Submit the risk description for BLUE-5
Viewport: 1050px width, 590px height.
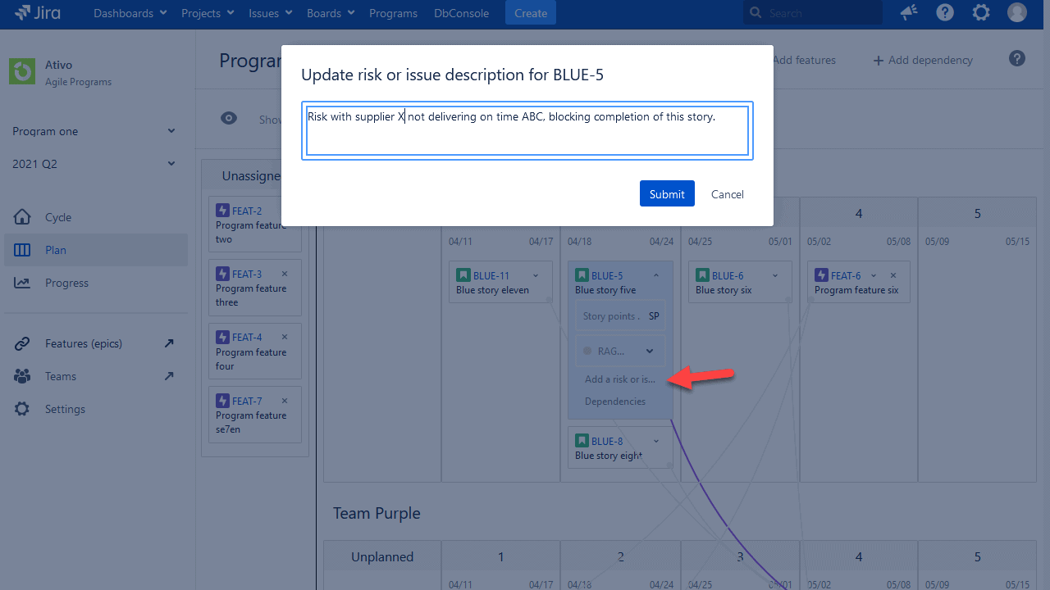[666, 193]
